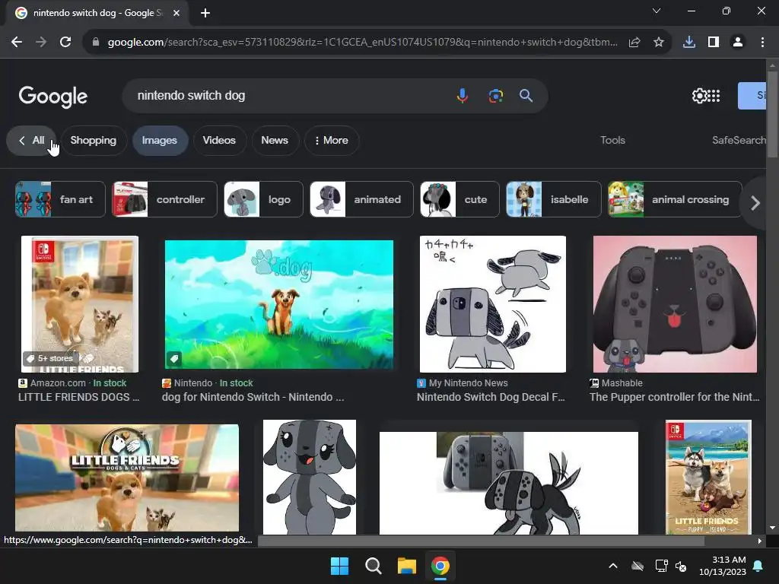Toggle Chrome side panel icon
The width and height of the screenshot is (779, 584).
714,43
